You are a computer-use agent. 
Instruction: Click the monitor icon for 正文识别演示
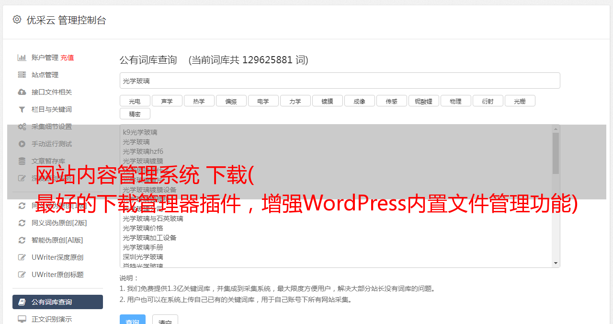22,319
